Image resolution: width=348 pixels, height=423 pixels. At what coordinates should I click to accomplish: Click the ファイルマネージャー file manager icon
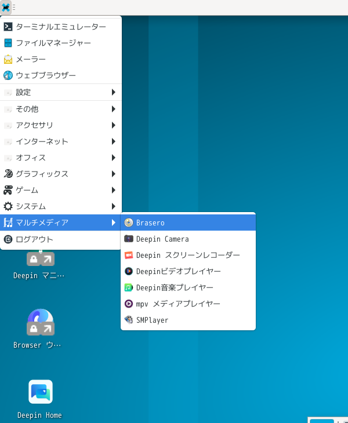click(x=8, y=43)
